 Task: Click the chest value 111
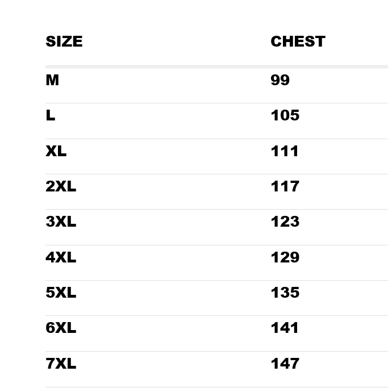[285, 151]
